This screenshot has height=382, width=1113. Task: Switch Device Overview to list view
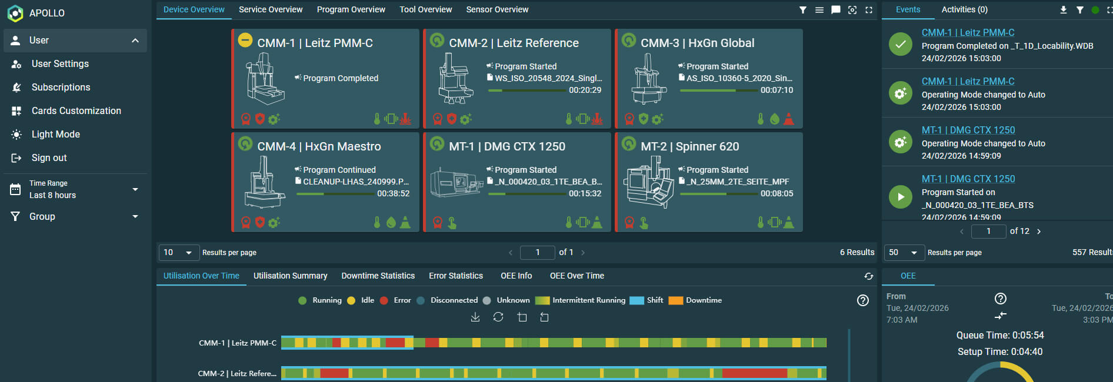click(819, 10)
